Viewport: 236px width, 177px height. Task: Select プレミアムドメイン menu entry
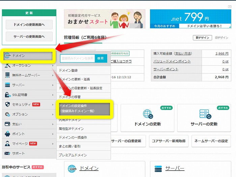click(x=73, y=155)
